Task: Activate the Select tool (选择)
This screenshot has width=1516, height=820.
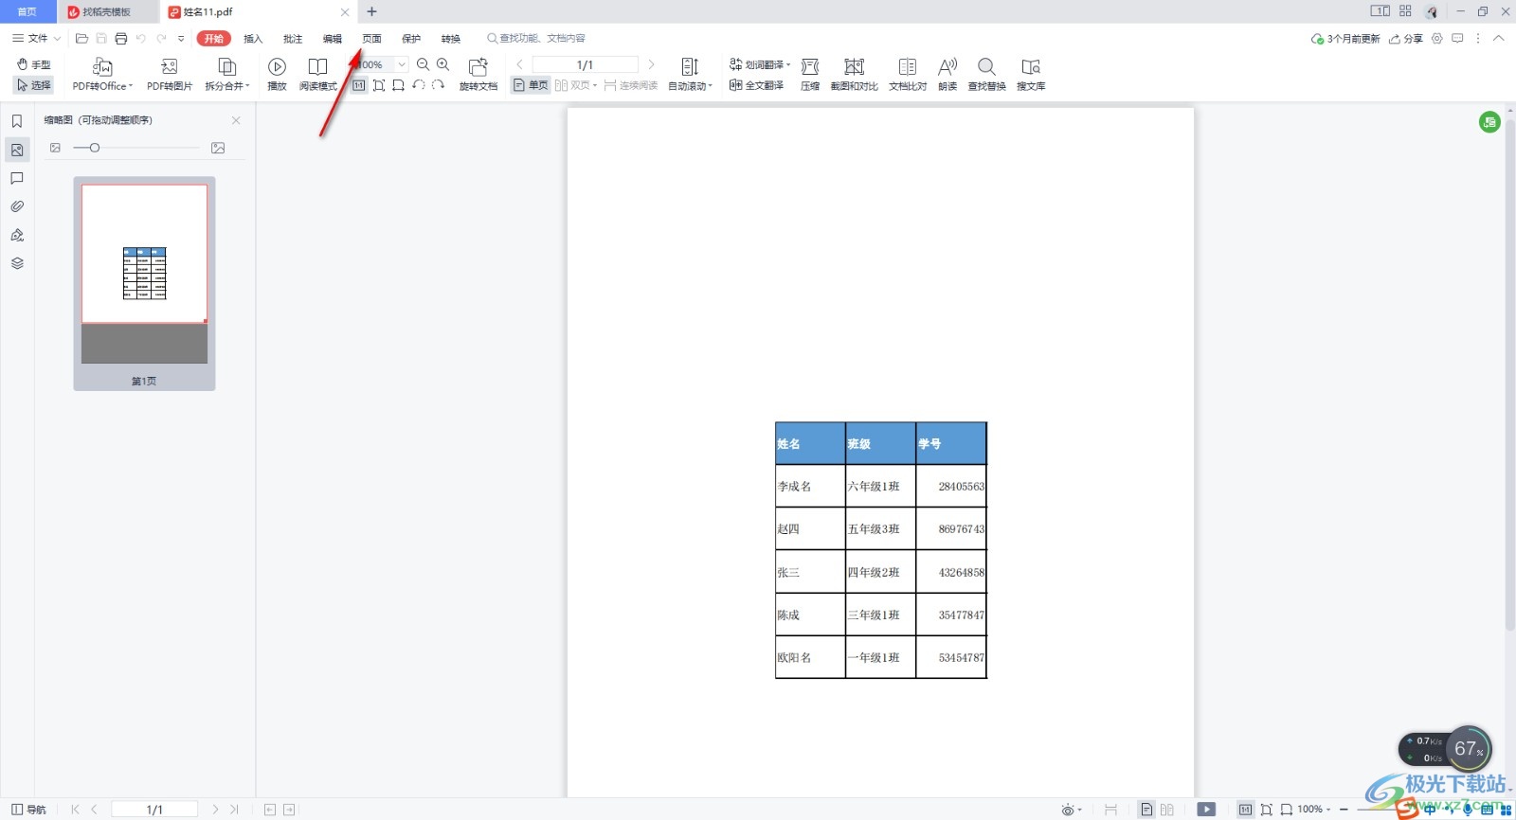Action: 34,85
